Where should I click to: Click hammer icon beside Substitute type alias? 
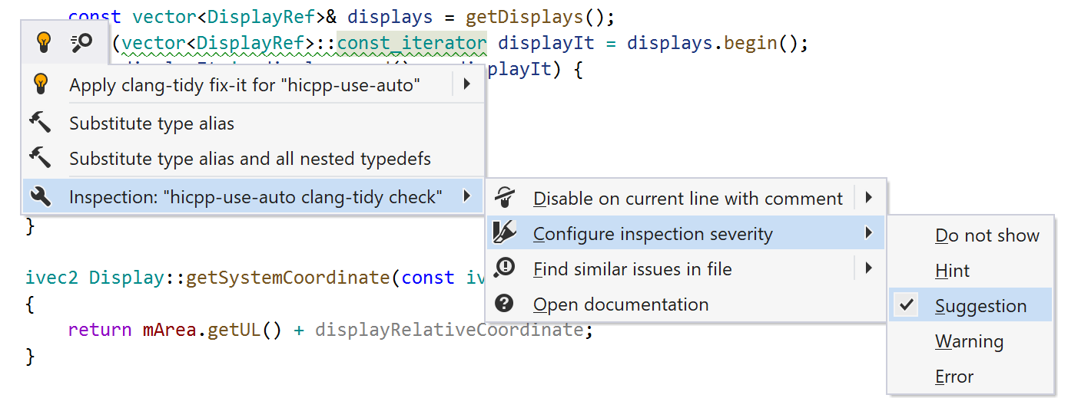tap(40, 123)
